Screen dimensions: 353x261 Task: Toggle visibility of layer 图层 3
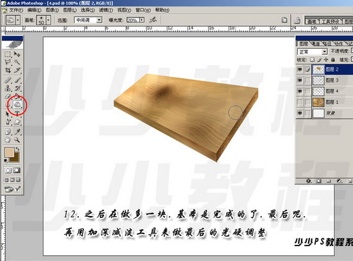click(300, 80)
